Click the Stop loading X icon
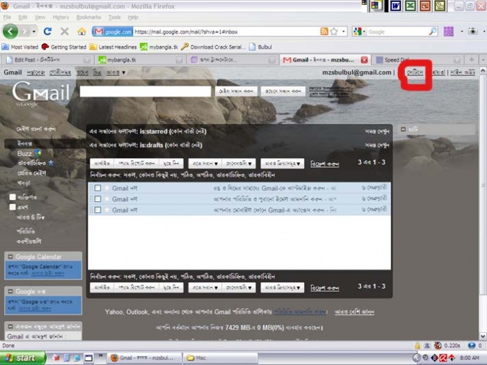The image size is (487, 365). (65, 31)
